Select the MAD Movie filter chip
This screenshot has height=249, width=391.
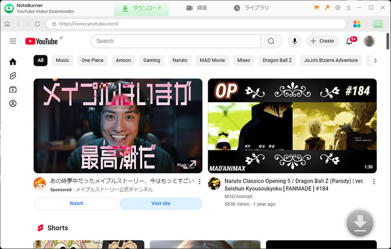click(x=212, y=61)
